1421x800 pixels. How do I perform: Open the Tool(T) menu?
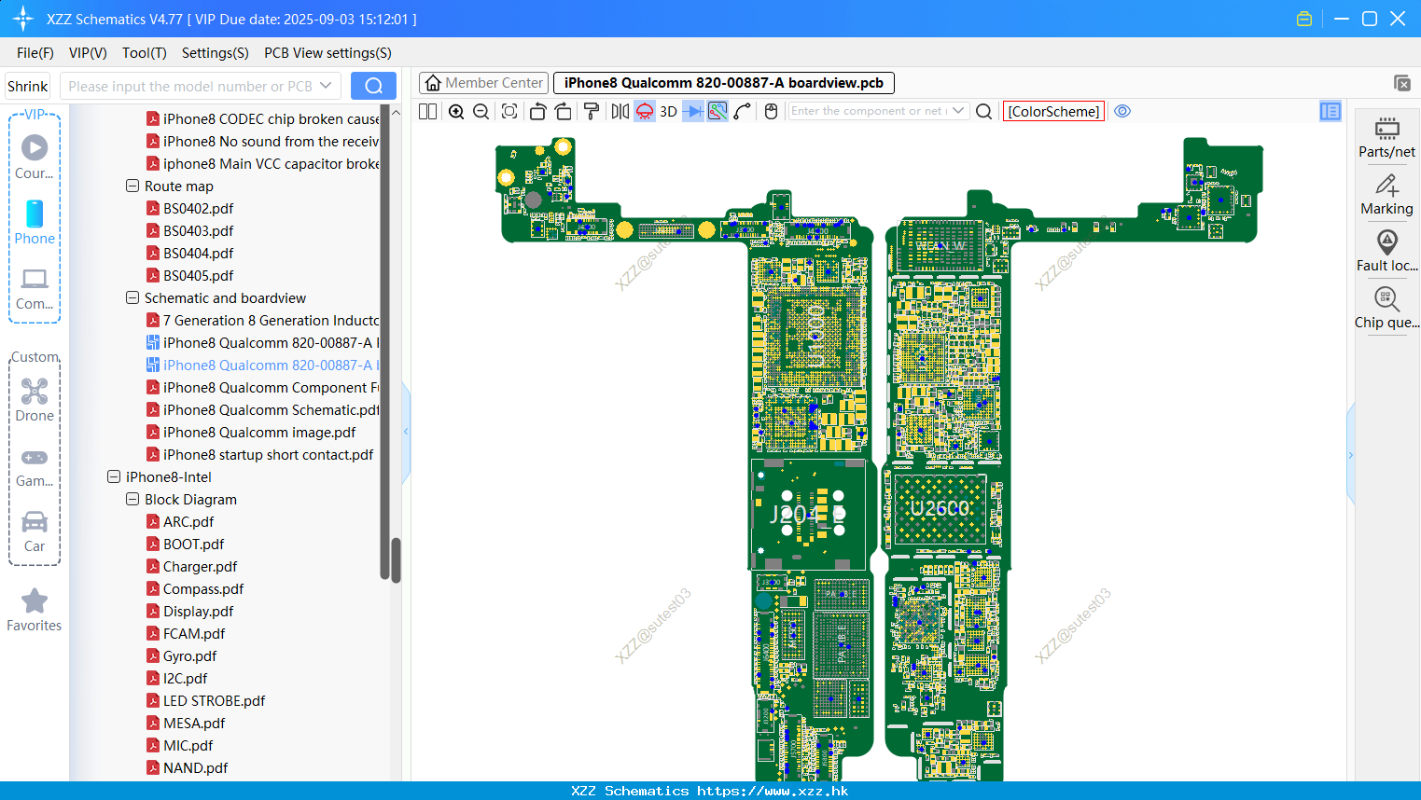(x=145, y=53)
